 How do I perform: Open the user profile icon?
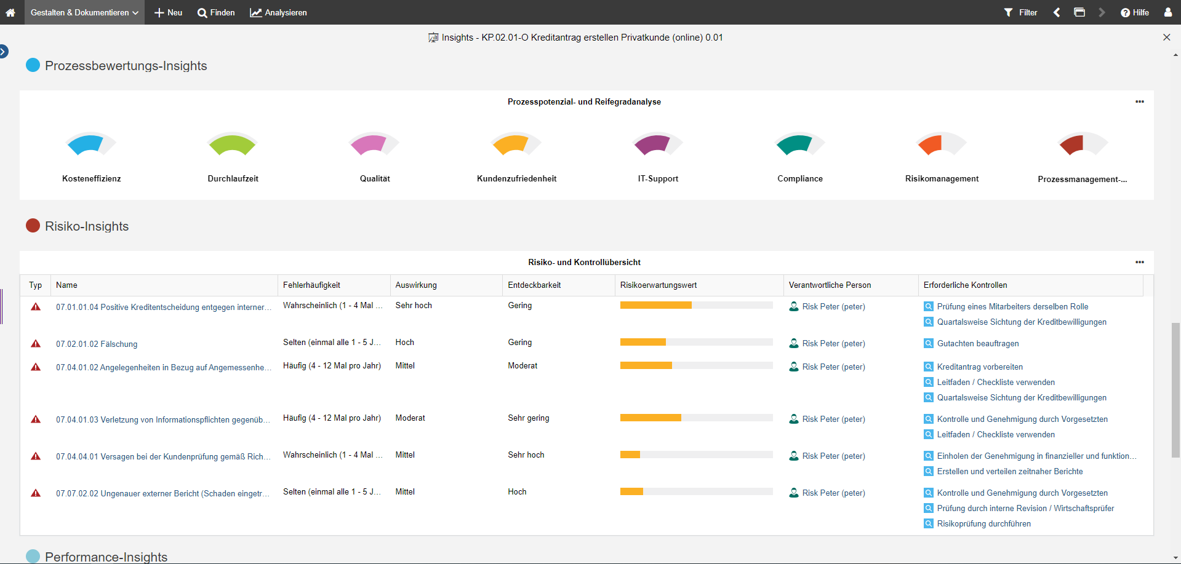(1168, 12)
